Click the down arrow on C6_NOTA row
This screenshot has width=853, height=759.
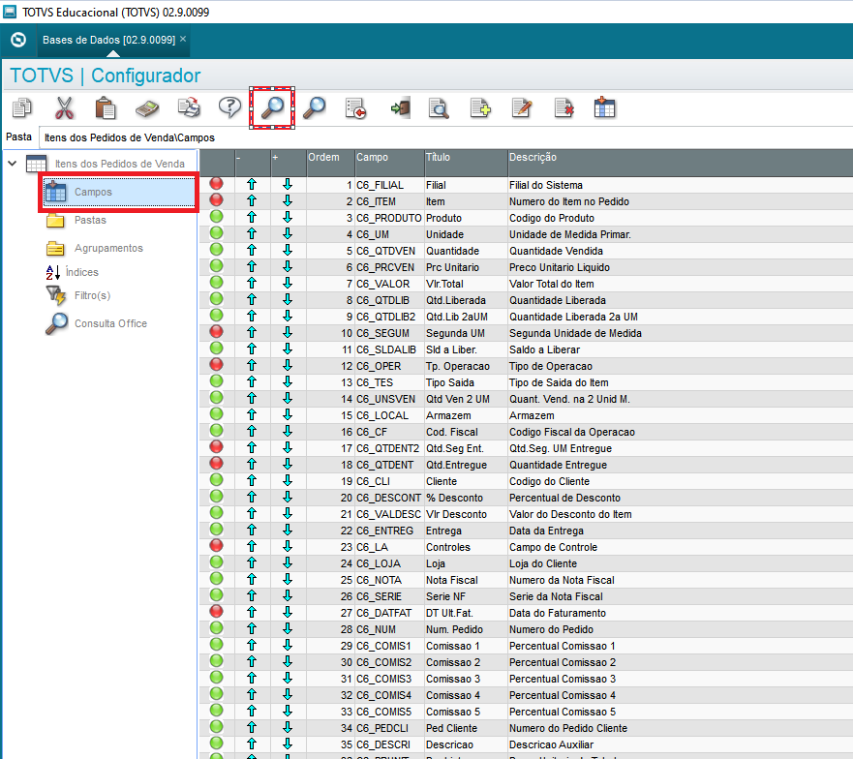pyautogui.click(x=288, y=580)
